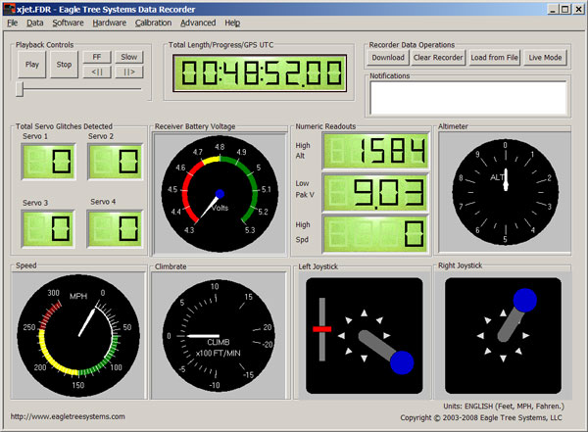Open the Advanced menu
The height and width of the screenshot is (432, 588).
coord(198,22)
